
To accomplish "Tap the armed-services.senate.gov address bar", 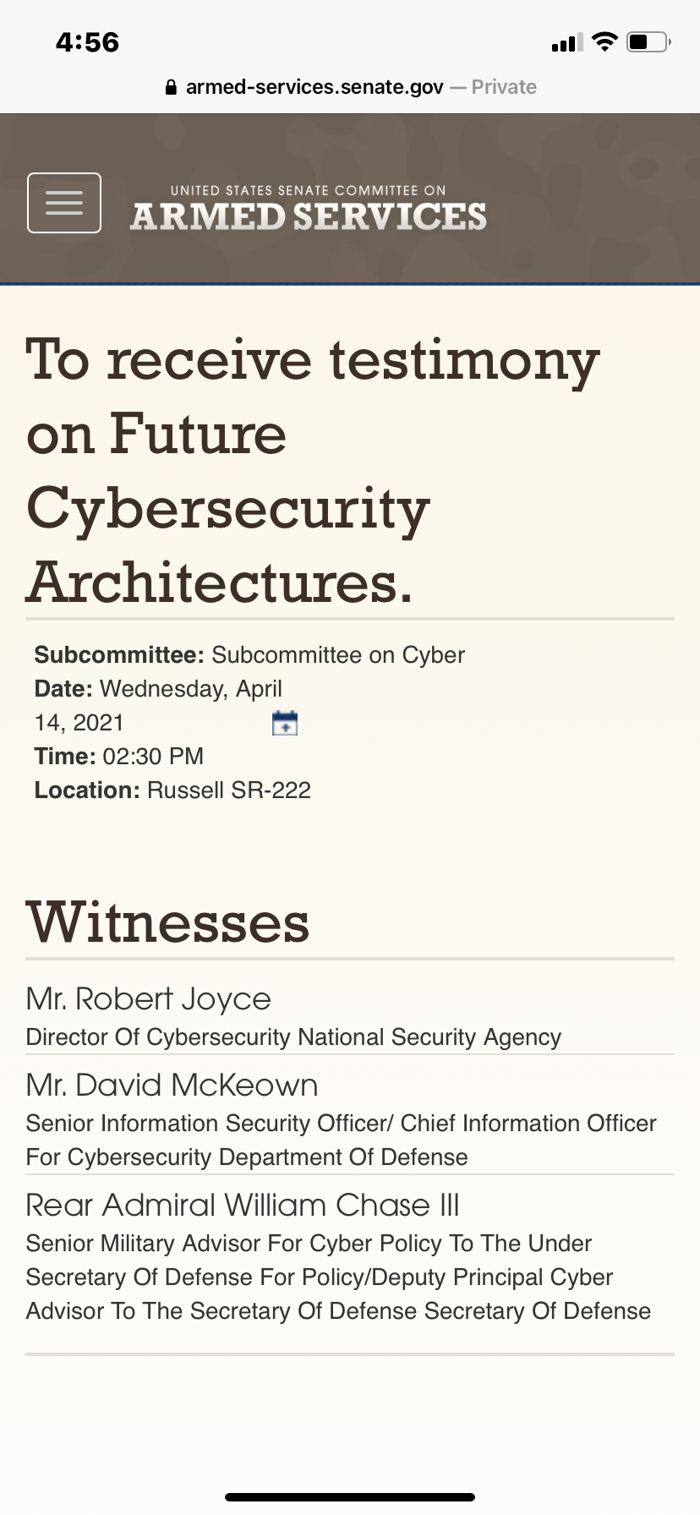I will (x=351, y=87).
